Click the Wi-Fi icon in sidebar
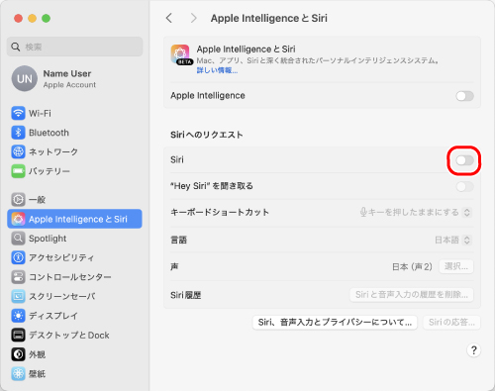The height and width of the screenshot is (391, 495). (18, 113)
